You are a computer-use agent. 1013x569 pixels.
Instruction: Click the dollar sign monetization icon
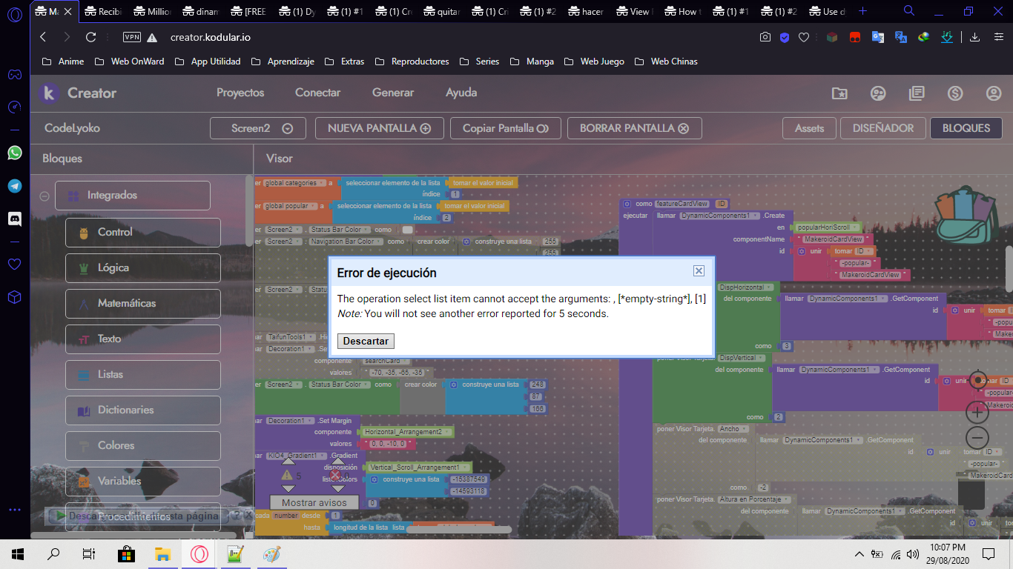coord(955,93)
